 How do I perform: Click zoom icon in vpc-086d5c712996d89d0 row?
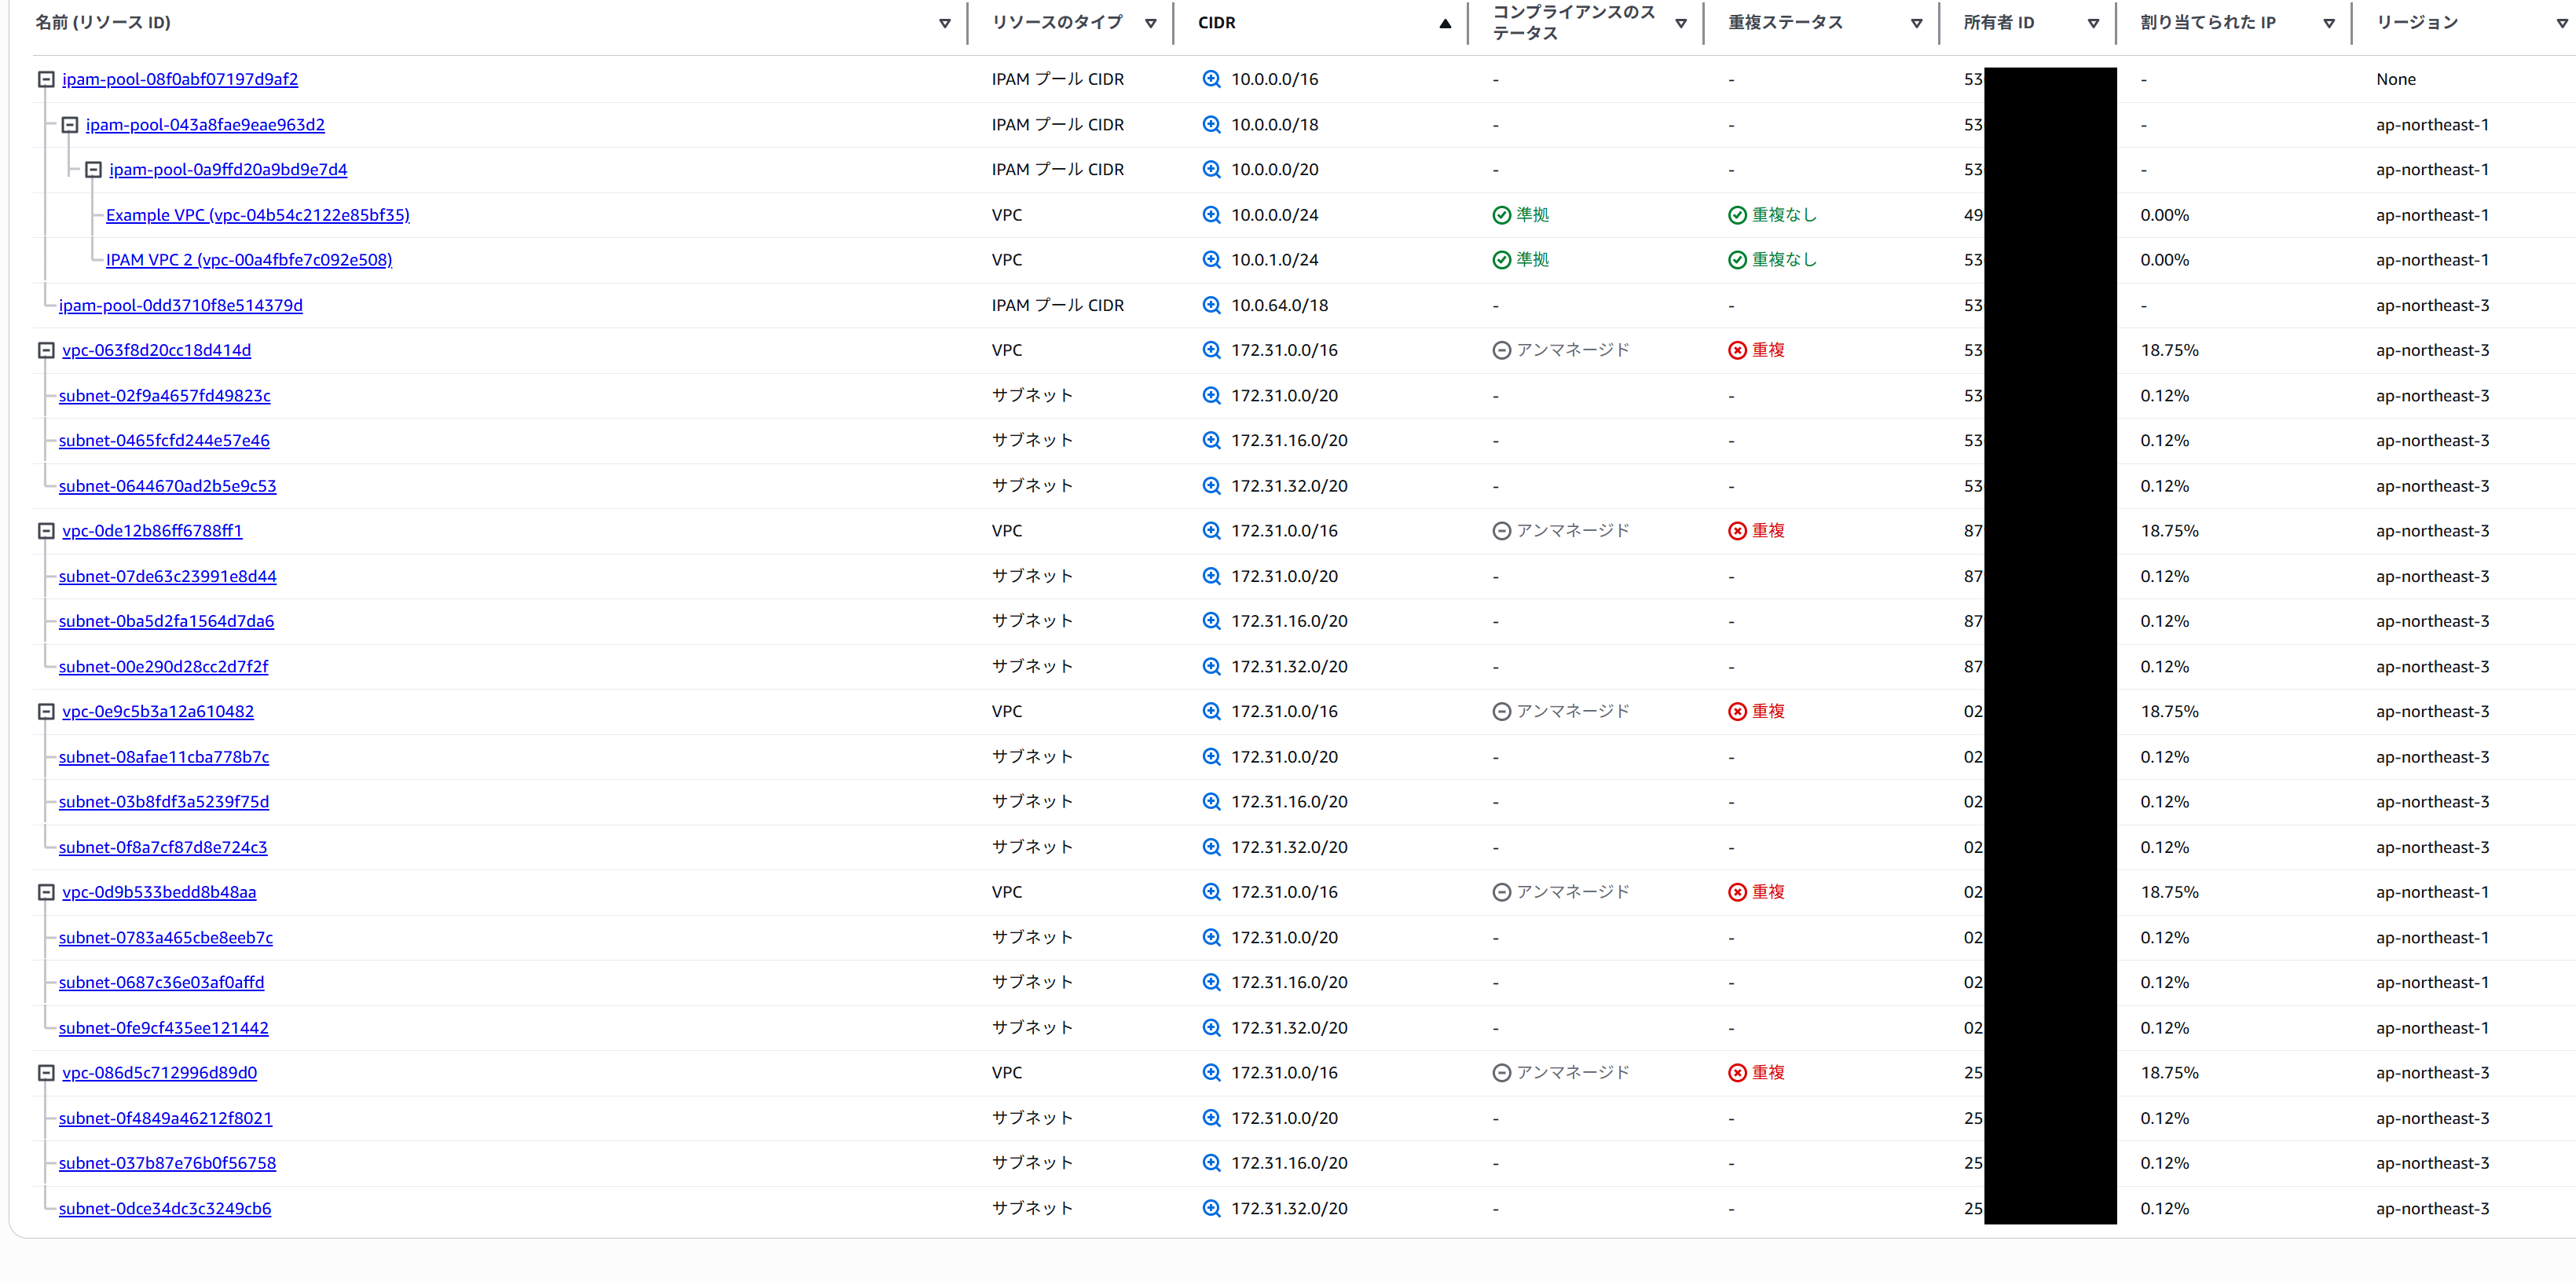tap(1211, 1073)
